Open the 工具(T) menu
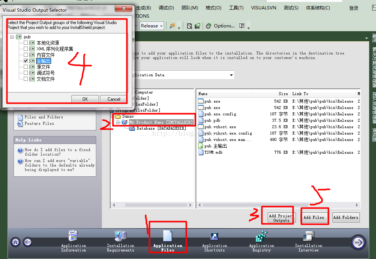The width and height of the screenshot is (376, 259). pyautogui.click(x=236, y=8)
